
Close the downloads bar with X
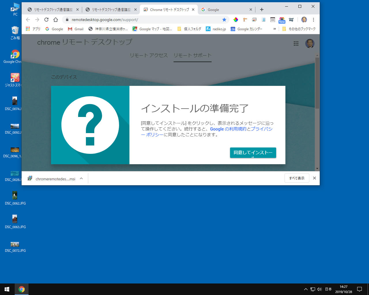315,178
